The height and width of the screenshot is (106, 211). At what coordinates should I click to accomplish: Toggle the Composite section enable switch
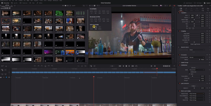click(x=180, y=55)
